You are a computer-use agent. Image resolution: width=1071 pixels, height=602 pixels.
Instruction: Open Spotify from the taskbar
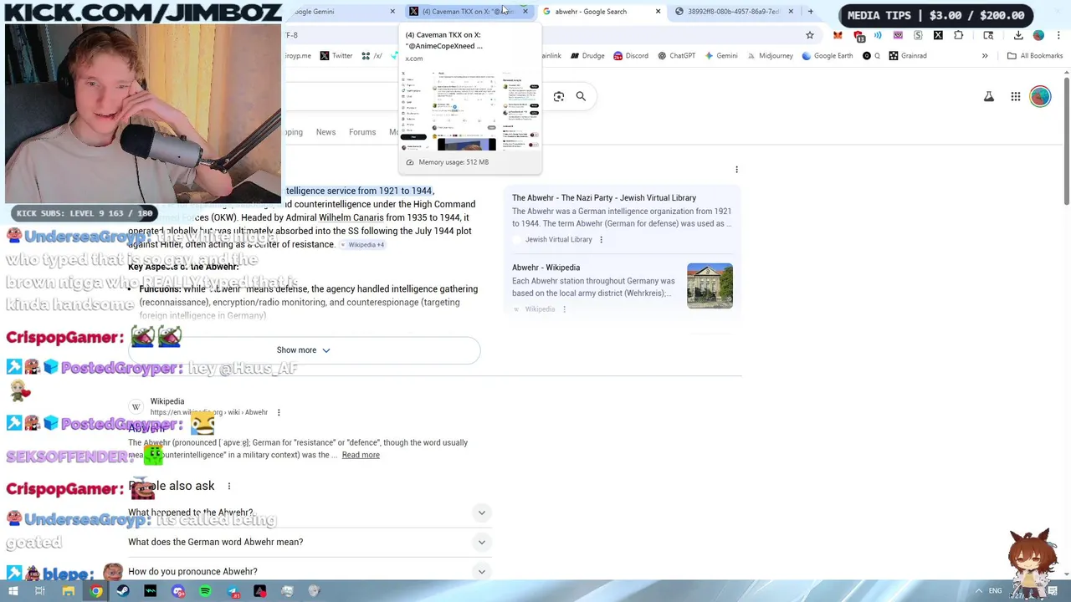click(205, 591)
